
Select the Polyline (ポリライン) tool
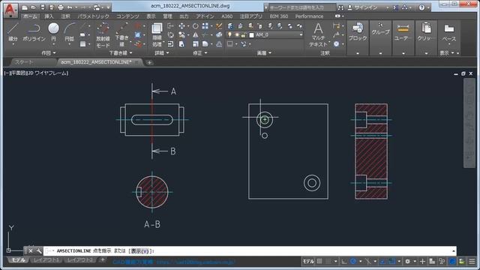click(x=34, y=32)
